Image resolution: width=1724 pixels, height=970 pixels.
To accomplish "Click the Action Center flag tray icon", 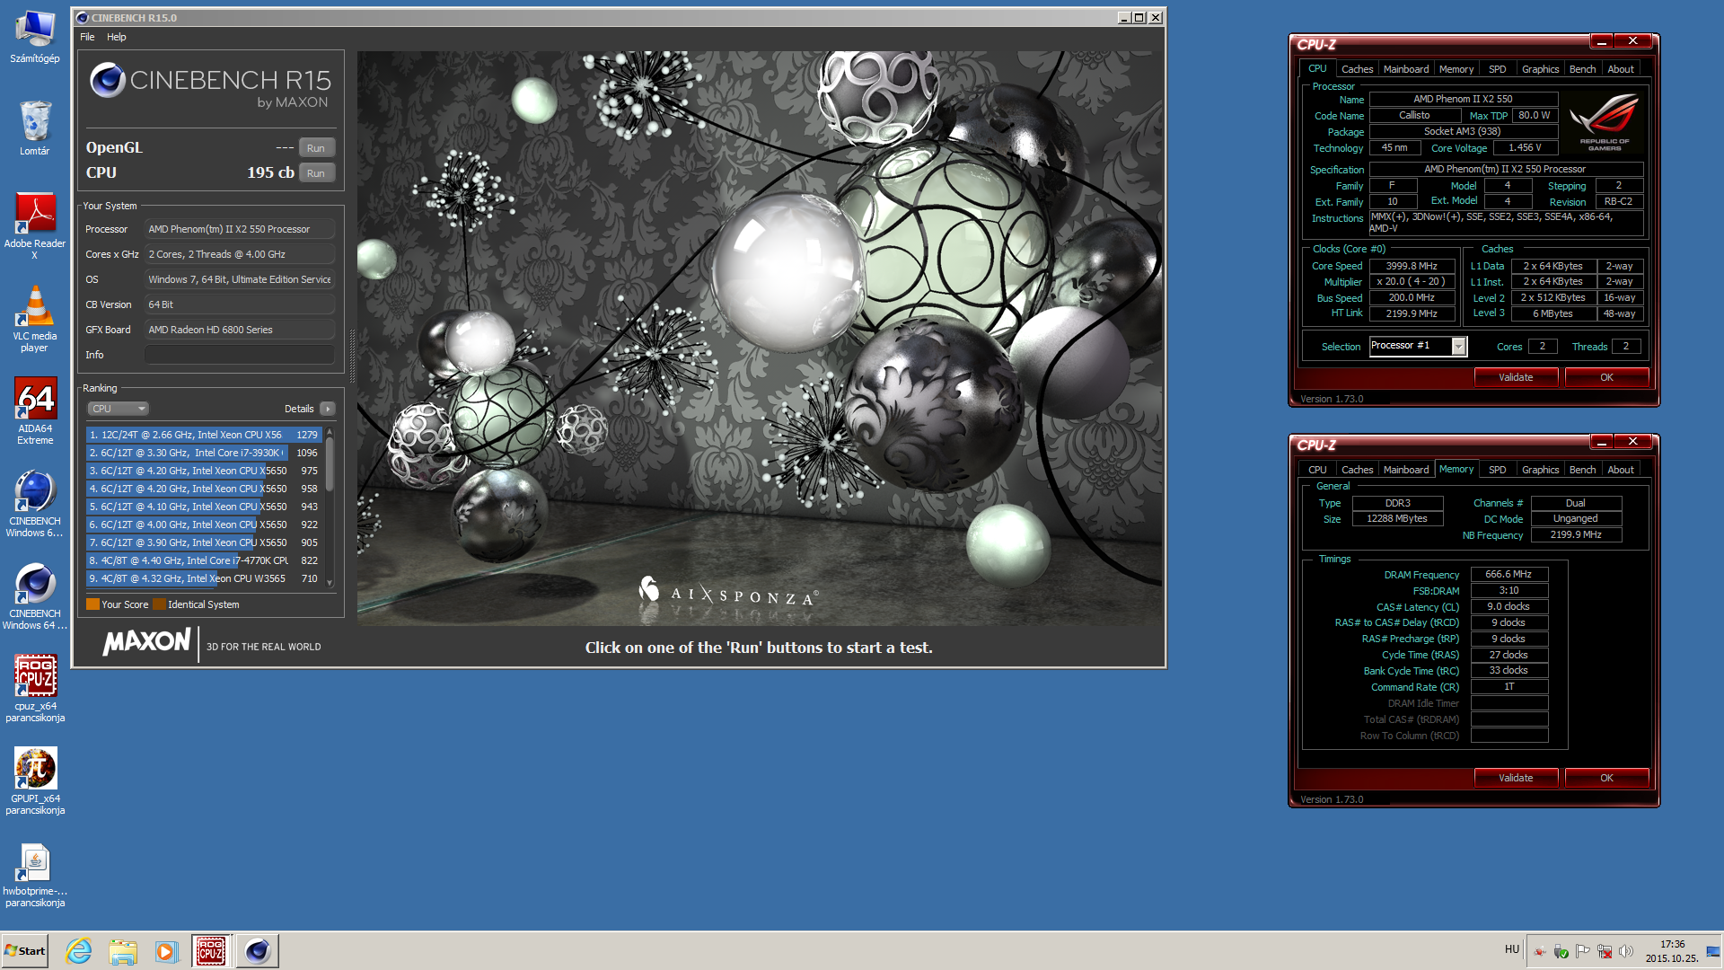I will coord(1582,951).
